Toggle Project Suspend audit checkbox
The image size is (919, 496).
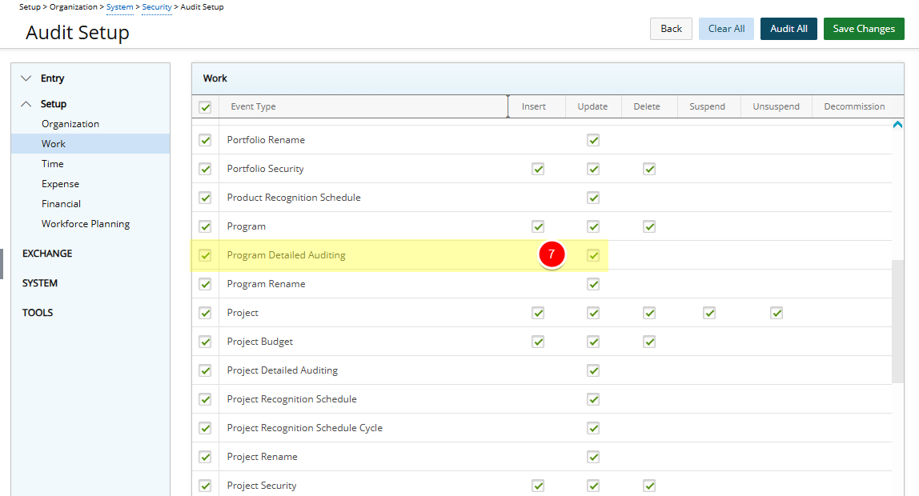tap(708, 313)
